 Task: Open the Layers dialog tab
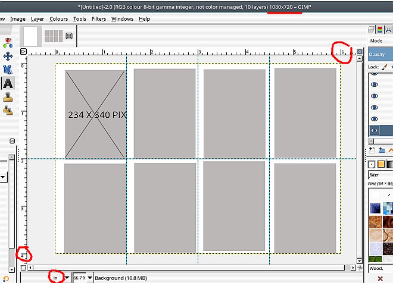tap(371, 30)
